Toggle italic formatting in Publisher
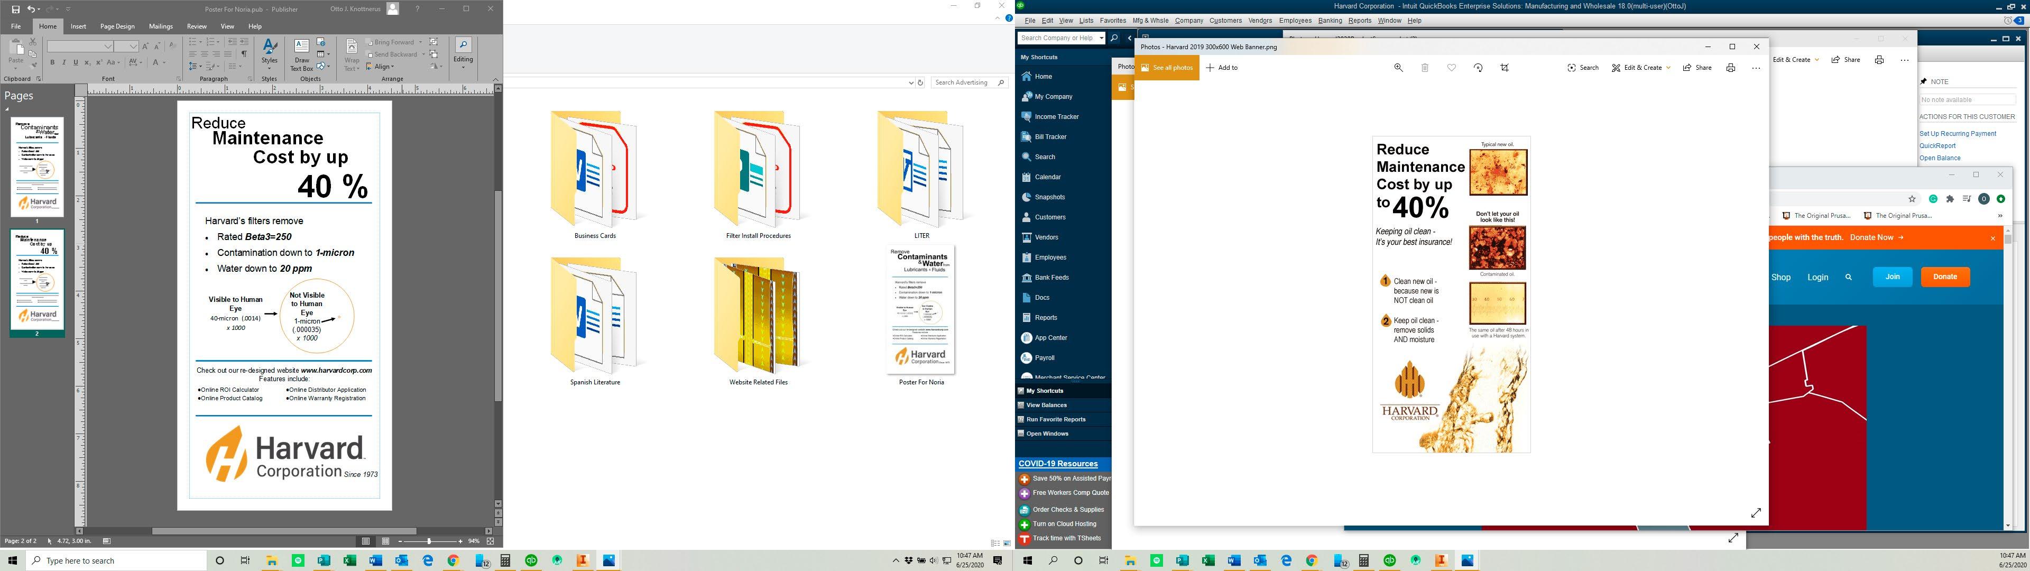 point(64,62)
